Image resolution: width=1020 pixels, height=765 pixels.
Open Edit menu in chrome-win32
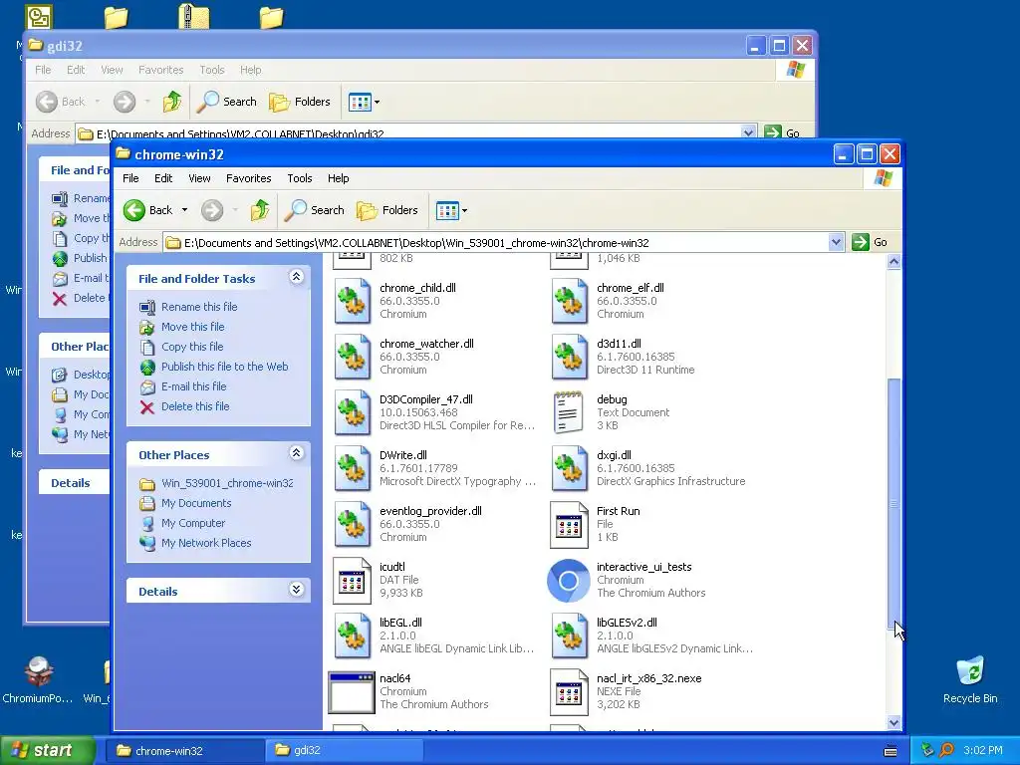pyautogui.click(x=163, y=178)
